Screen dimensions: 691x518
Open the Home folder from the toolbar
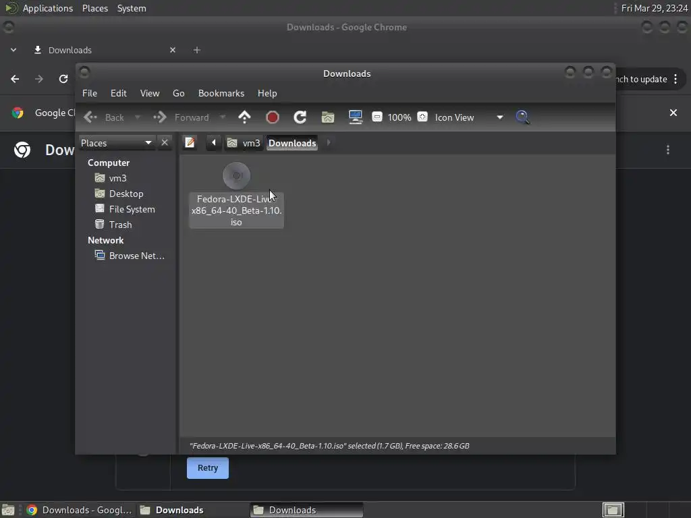point(328,117)
